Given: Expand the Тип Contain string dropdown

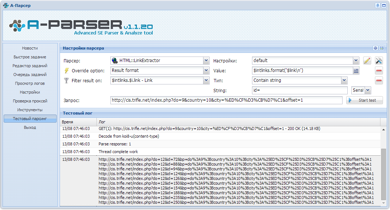Looking at the screenshot, I should click(x=344, y=80).
